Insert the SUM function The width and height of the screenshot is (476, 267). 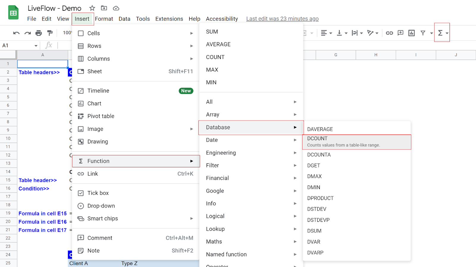(x=251, y=32)
